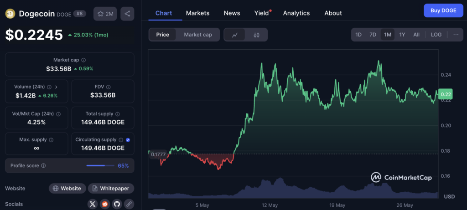Open the Markets tab

tap(198, 13)
